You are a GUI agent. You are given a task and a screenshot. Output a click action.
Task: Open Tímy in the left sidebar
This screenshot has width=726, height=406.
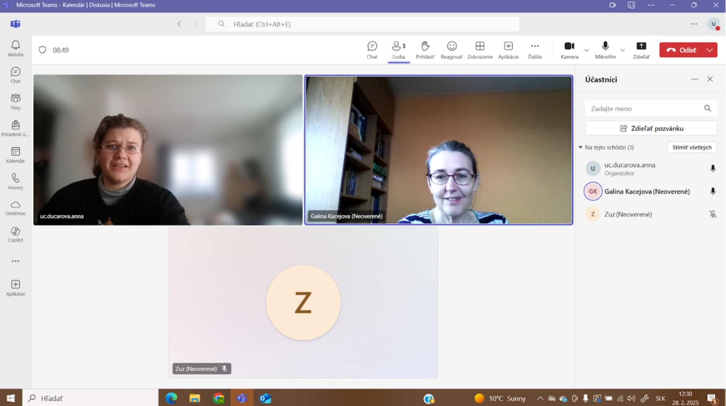(15, 102)
